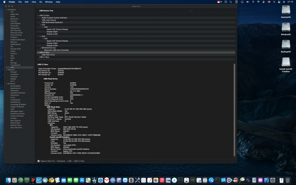Open Finder from the Dock
Viewport: 296px width, 185px height.
click(x=8, y=180)
